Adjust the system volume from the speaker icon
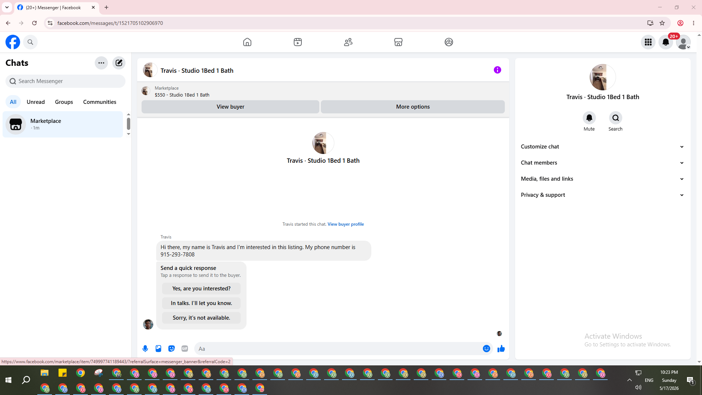 click(638, 388)
